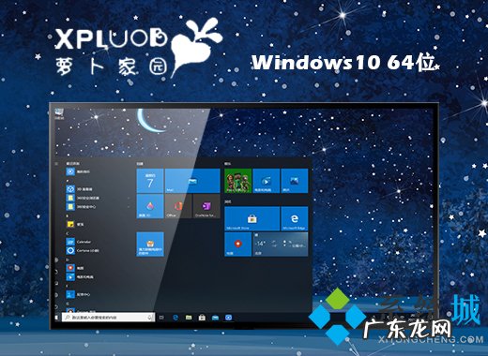Open the blue gear app on taskbar
This screenshot has width=488, height=356.
point(229,318)
